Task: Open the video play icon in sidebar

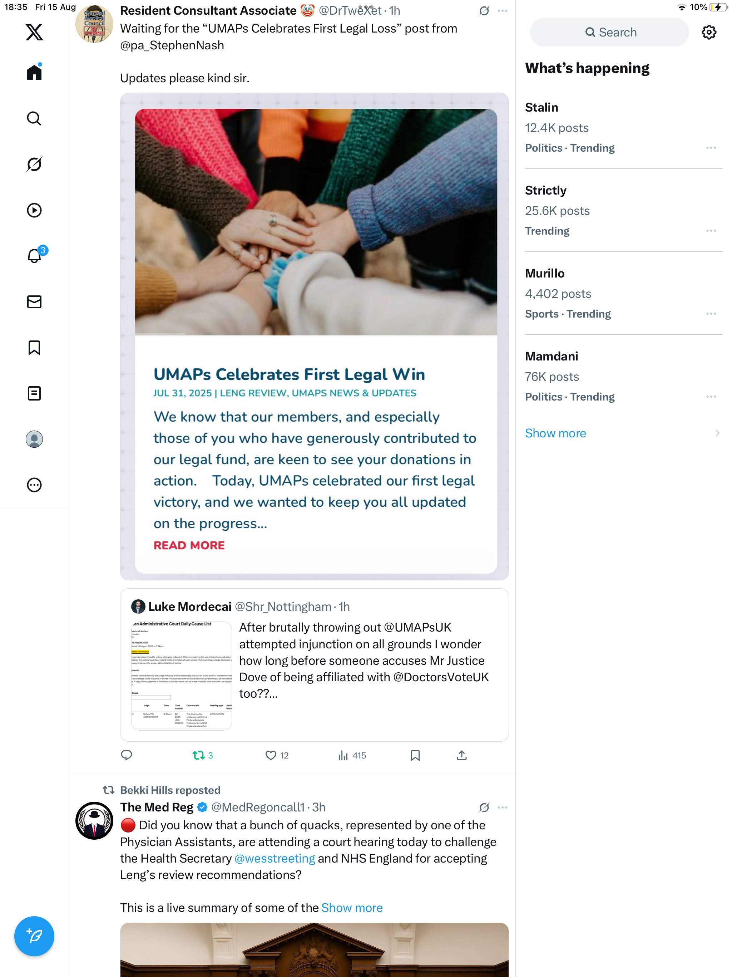Action: point(34,210)
